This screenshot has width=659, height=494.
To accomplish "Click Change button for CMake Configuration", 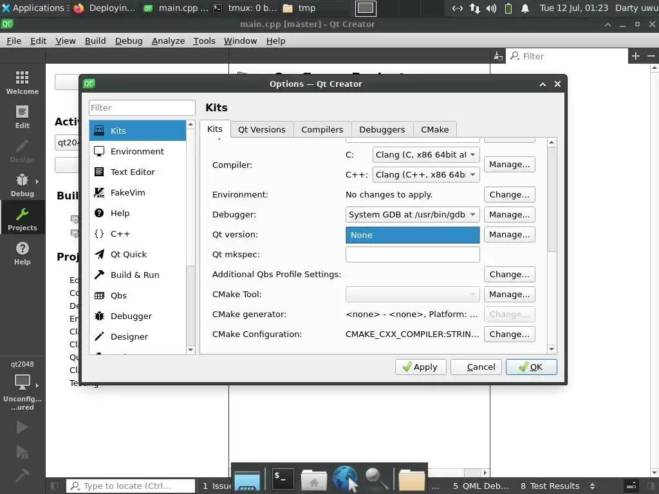I will pyautogui.click(x=510, y=334).
